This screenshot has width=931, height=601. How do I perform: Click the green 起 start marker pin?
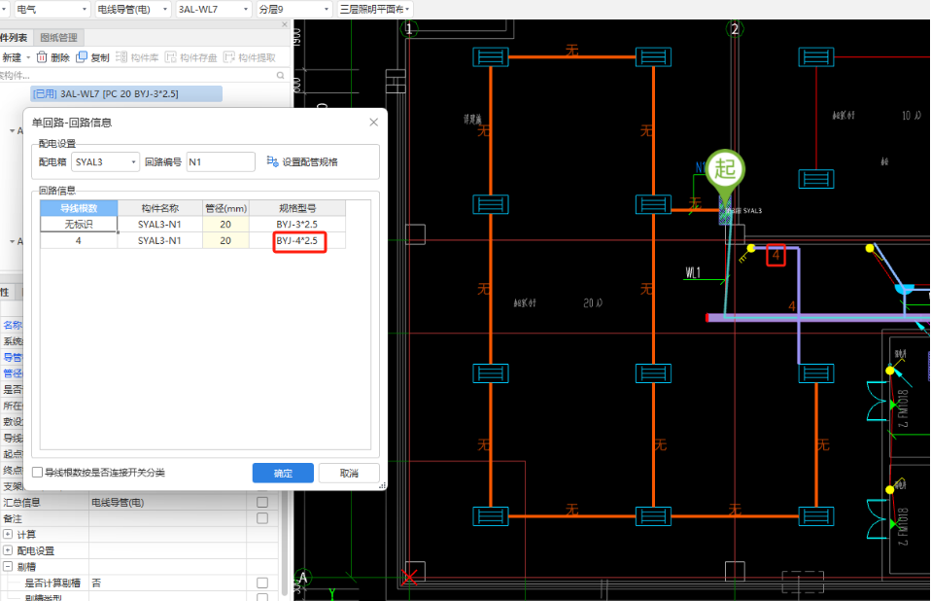725,172
